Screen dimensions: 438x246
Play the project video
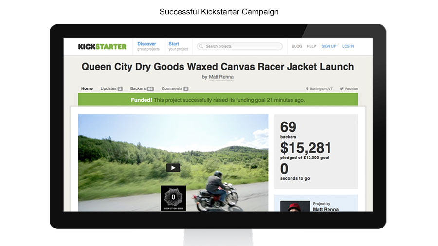[x=173, y=168]
